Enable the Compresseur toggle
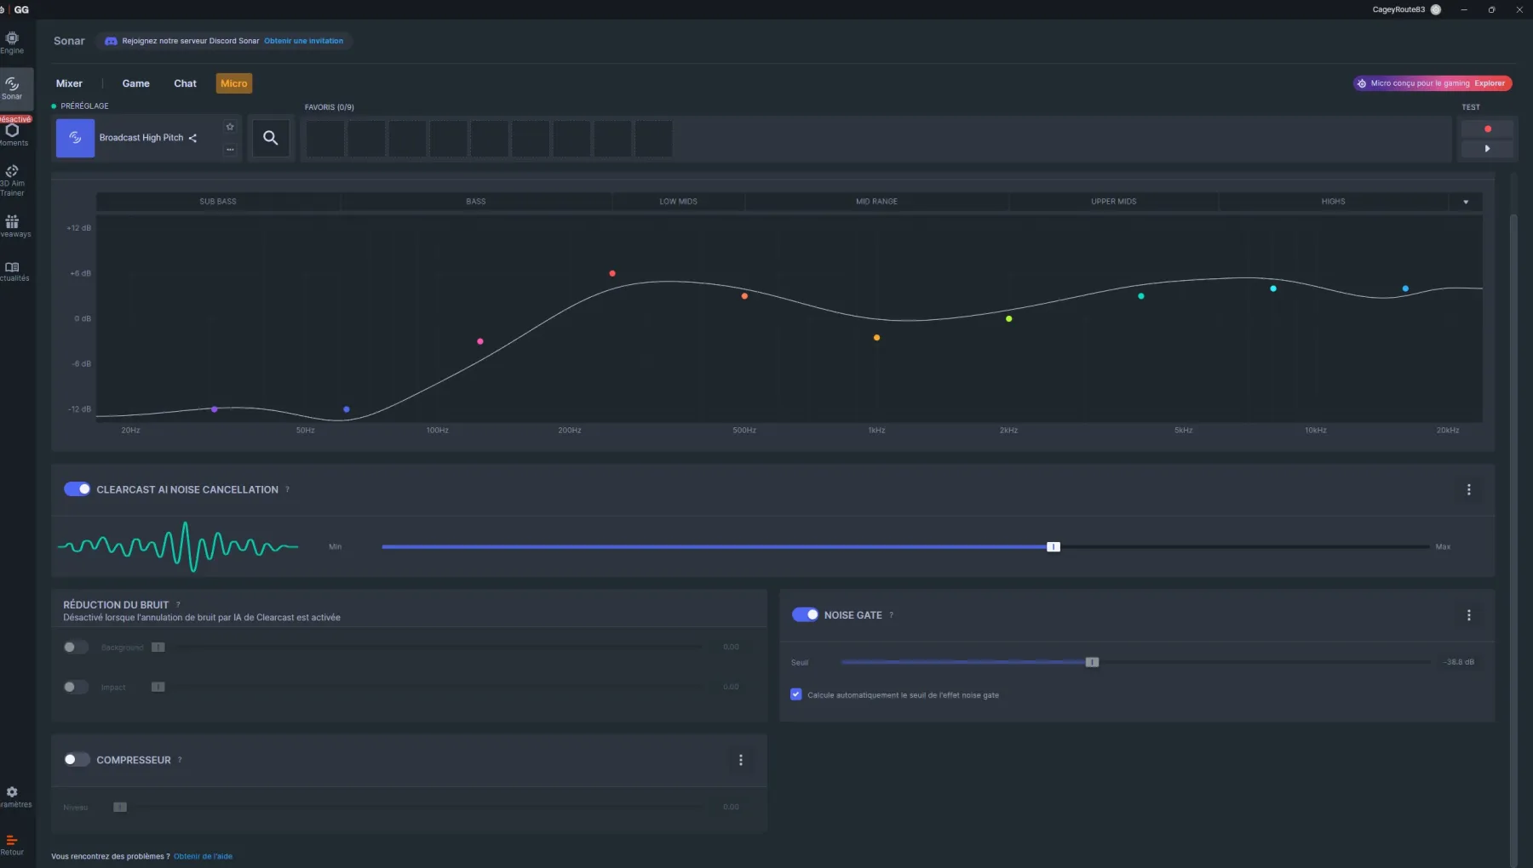 point(77,760)
